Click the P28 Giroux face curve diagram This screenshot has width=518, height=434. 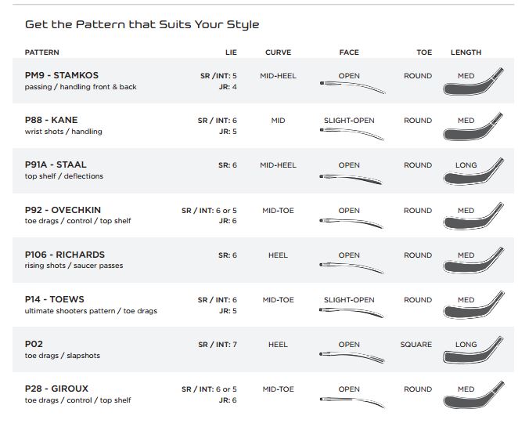click(352, 403)
